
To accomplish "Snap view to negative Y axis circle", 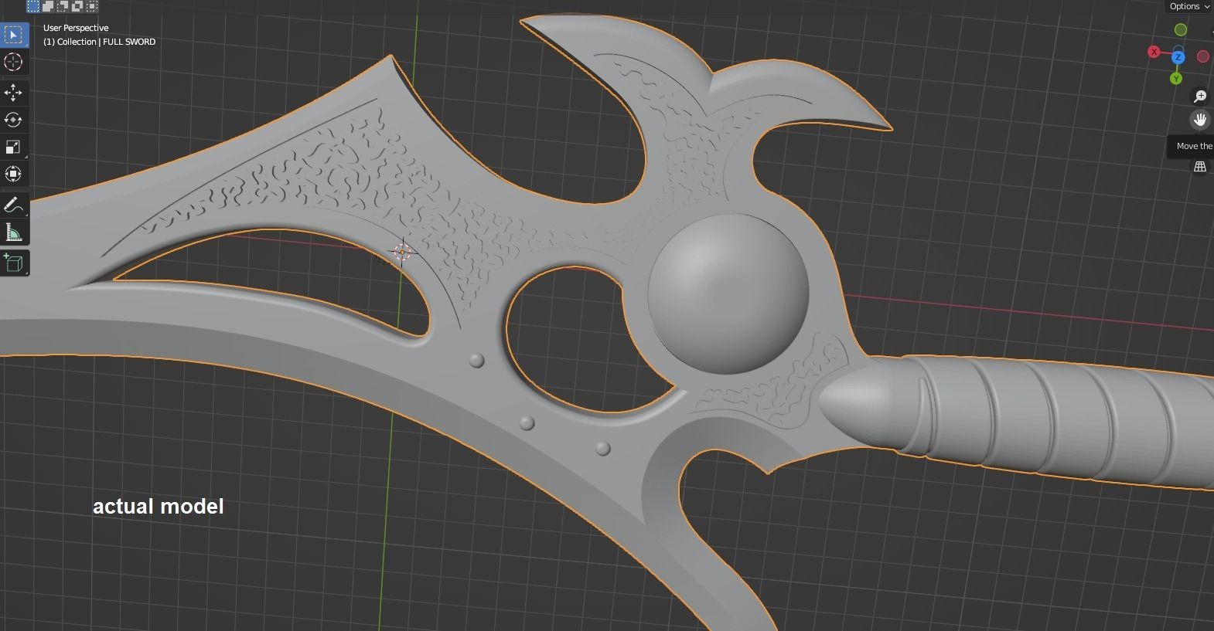I will [1181, 29].
